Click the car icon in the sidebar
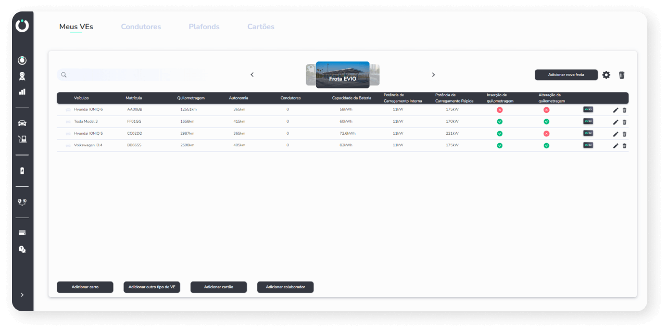 click(x=22, y=123)
